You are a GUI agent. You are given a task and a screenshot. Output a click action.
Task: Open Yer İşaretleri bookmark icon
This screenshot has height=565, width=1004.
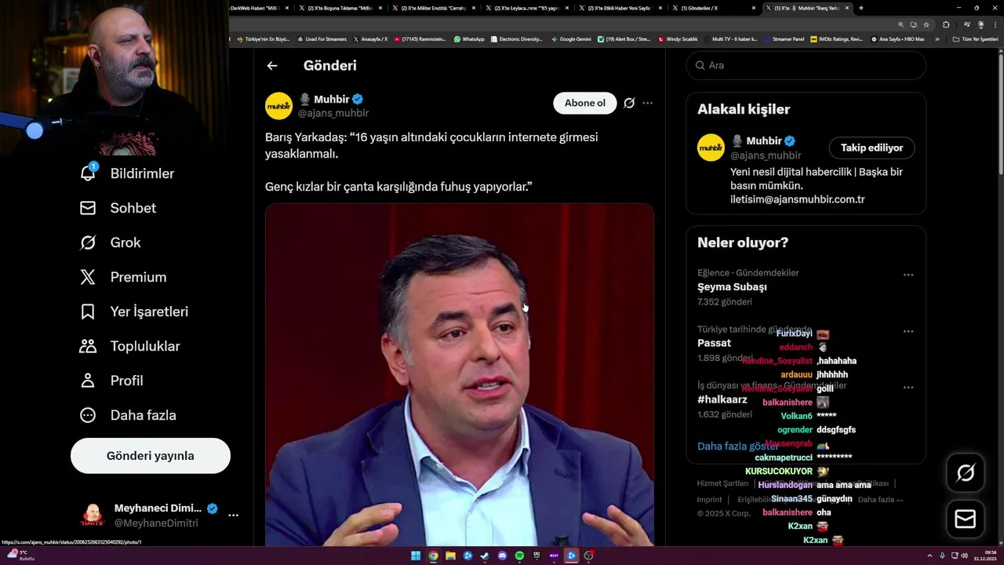point(88,312)
